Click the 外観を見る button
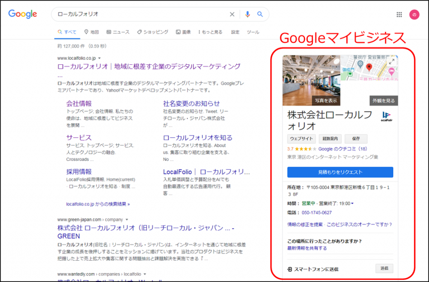429x282 pixels. [x=384, y=101]
